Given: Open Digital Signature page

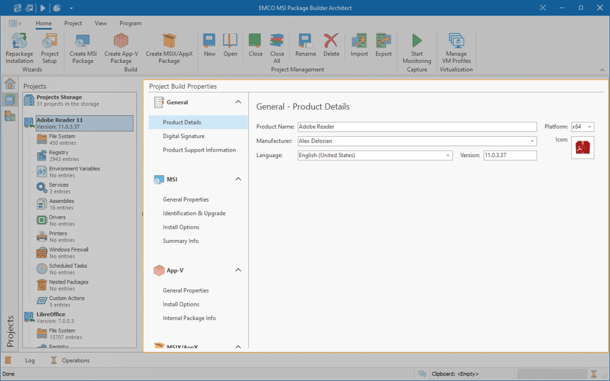Looking at the screenshot, I should point(184,136).
